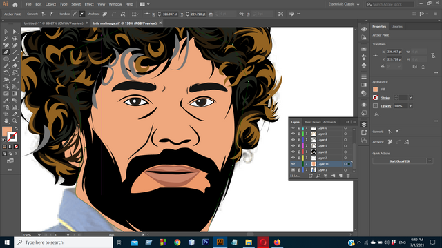Remove selected anchor points icon
The height and width of the screenshot is (248, 442).
104,14
